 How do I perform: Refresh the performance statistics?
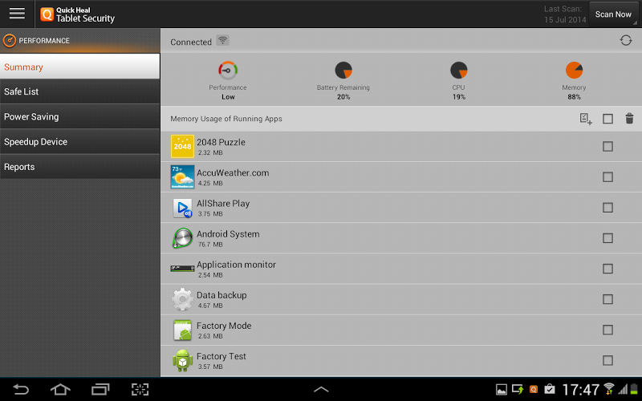coord(626,40)
